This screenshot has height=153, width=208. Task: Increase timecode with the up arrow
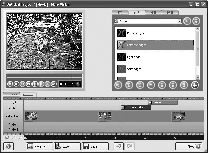click(78, 83)
